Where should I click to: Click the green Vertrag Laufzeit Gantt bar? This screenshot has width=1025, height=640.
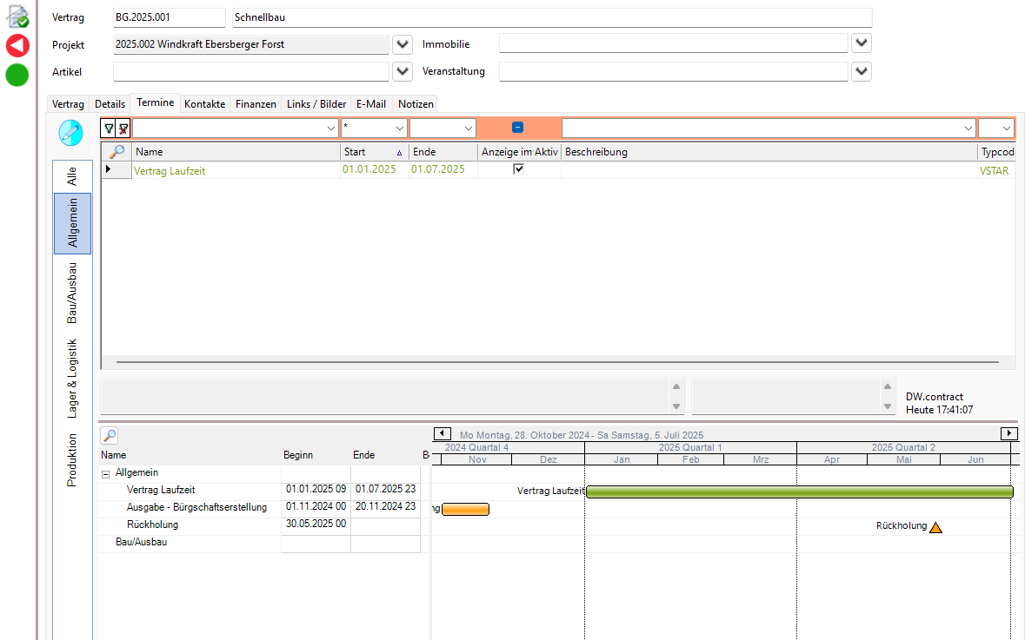click(x=800, y=492)
